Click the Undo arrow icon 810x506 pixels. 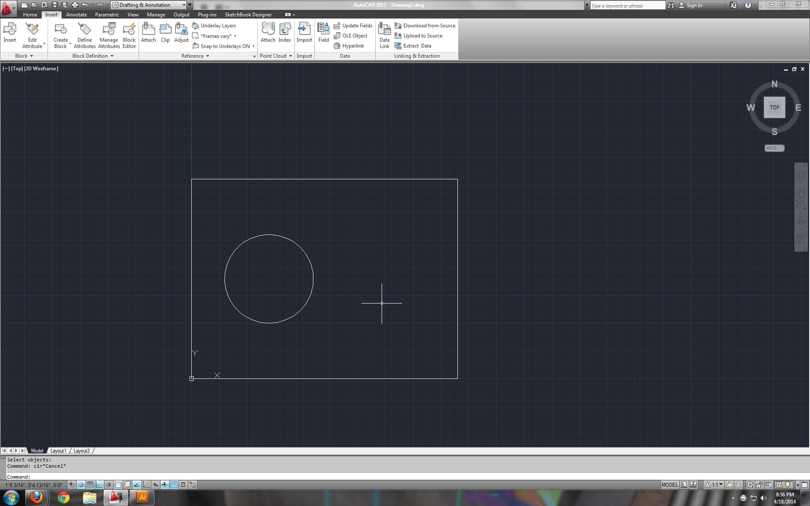point(85,5)
